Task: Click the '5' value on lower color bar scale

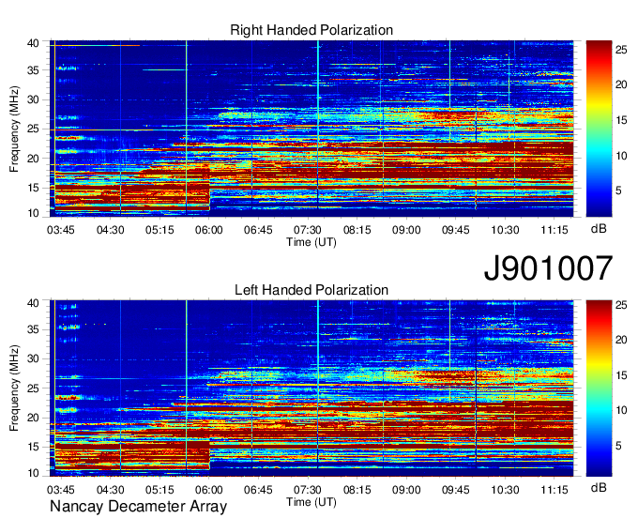Action: pyautogui.click(x=618, y=446)
